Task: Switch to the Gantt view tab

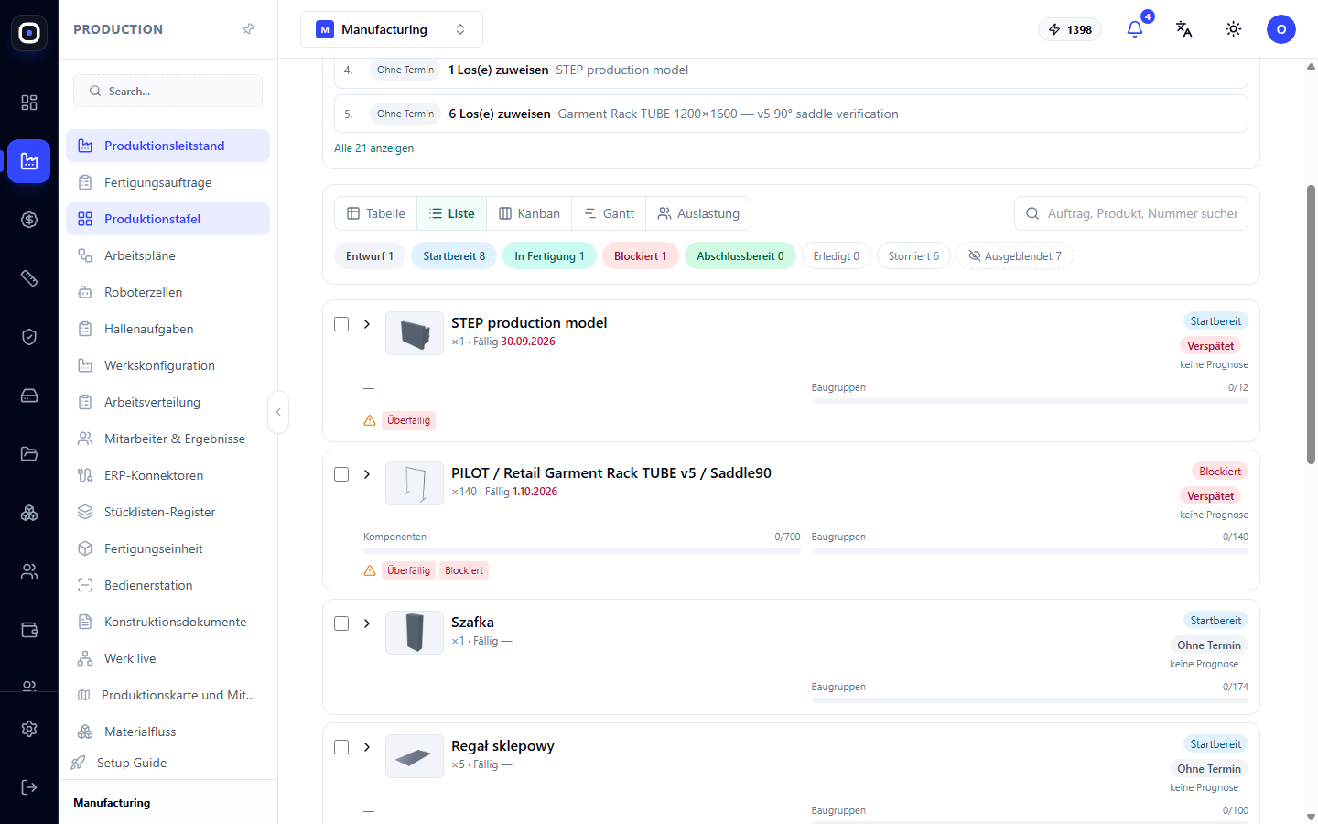Action: (609, 213)
